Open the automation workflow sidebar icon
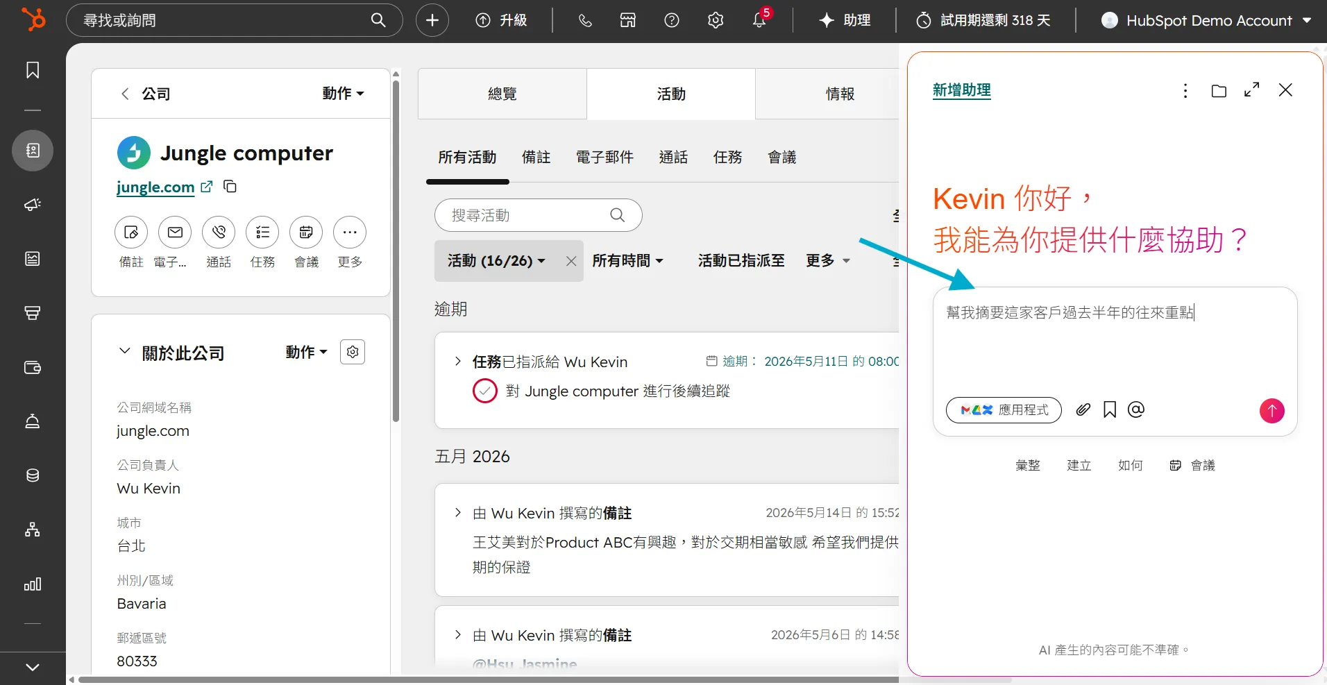The image size is (1327, 685). 33,530
